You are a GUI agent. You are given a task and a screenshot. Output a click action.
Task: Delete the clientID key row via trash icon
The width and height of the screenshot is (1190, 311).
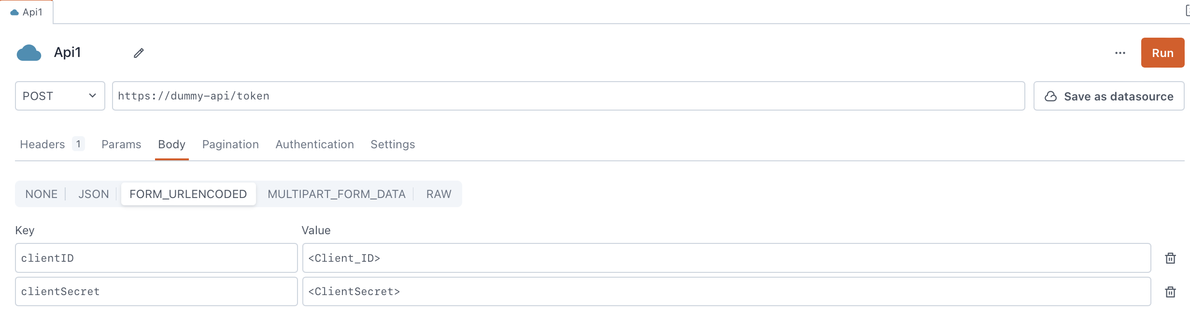(x=1171, y=258)
